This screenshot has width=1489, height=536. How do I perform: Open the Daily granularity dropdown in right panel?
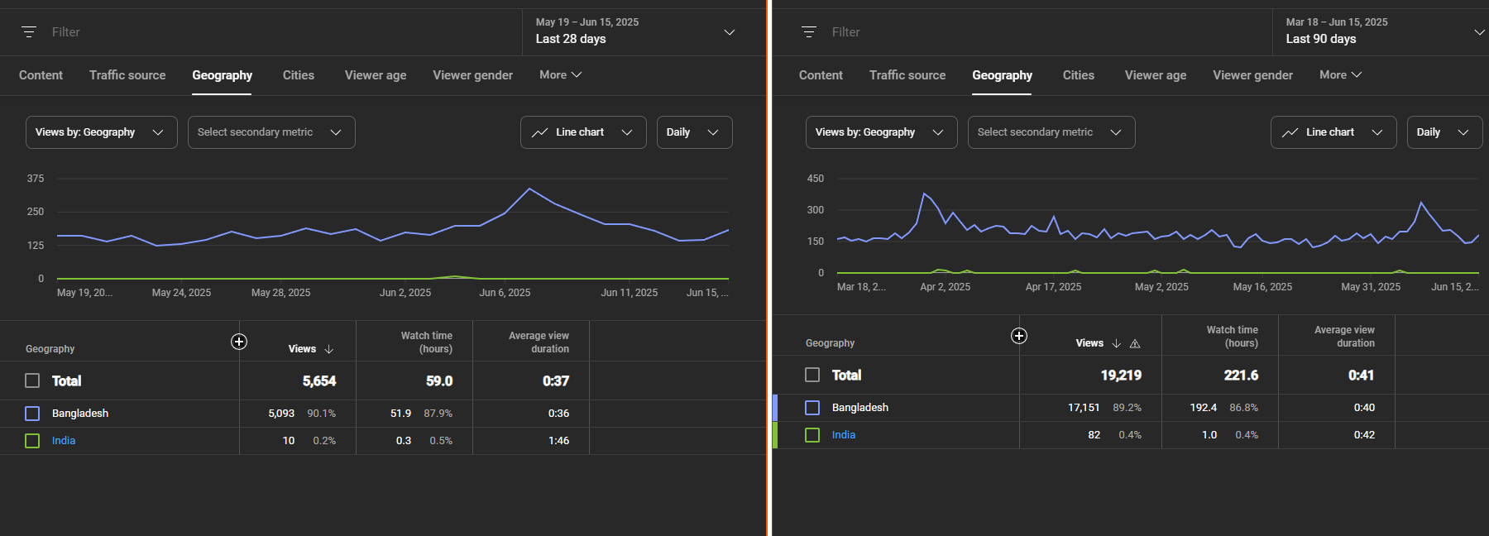click(x=1444, y=132)
